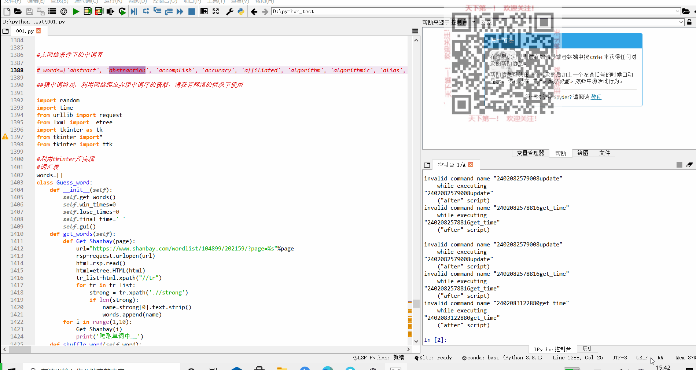The height and width of the screenshot is (370, 696).
Task: Select the IPython控制台 tab
Action: pyautogui.click(x=552, y=349)
